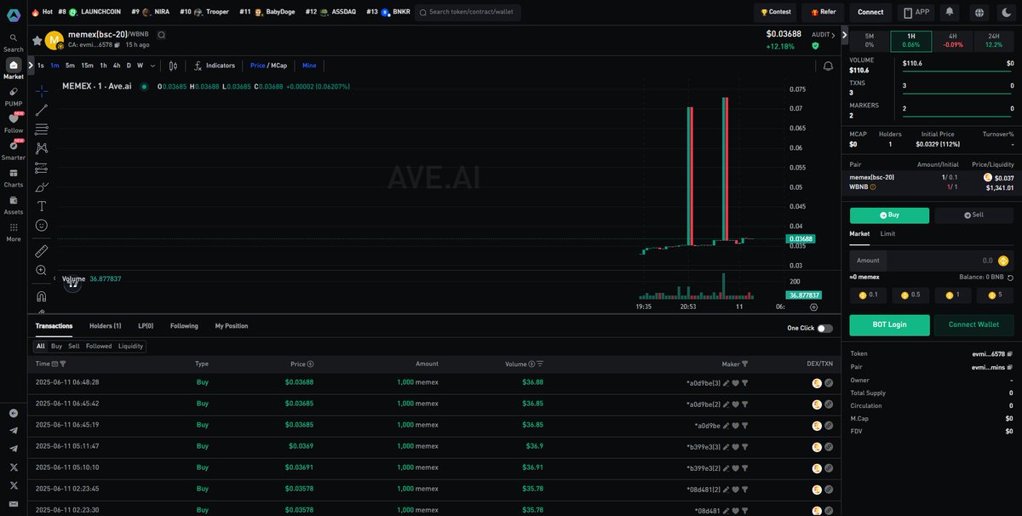
Task: Select the 5m chart timeframe
Action: pyautogui.click(x=70, y=66)
